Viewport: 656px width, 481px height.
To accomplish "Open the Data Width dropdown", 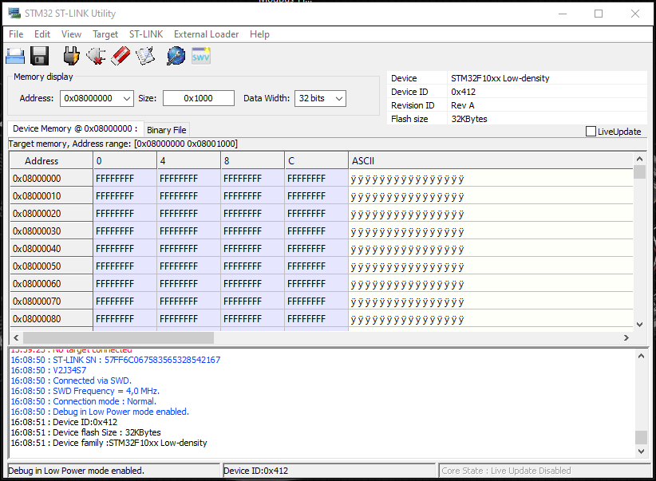I will [339, 99].
